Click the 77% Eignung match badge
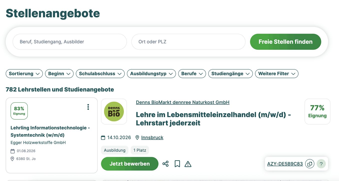339x181 pixels. click(317, 111)
